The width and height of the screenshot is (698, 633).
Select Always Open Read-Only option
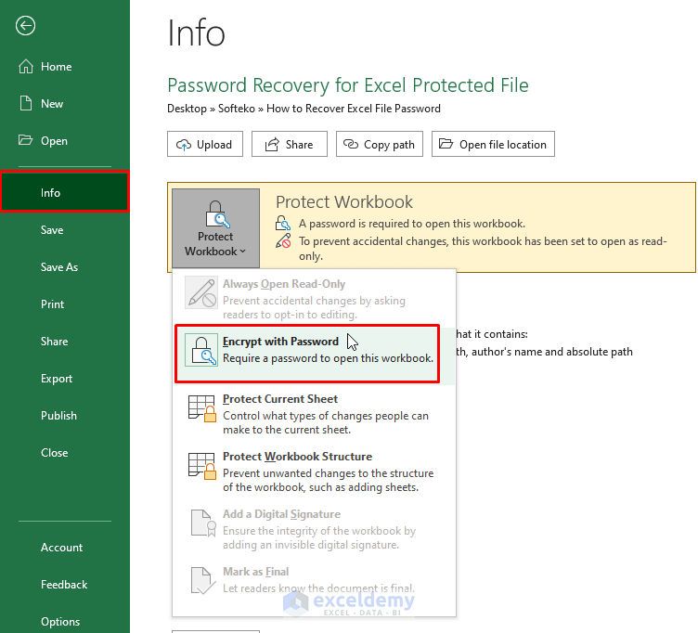point(314,298)
